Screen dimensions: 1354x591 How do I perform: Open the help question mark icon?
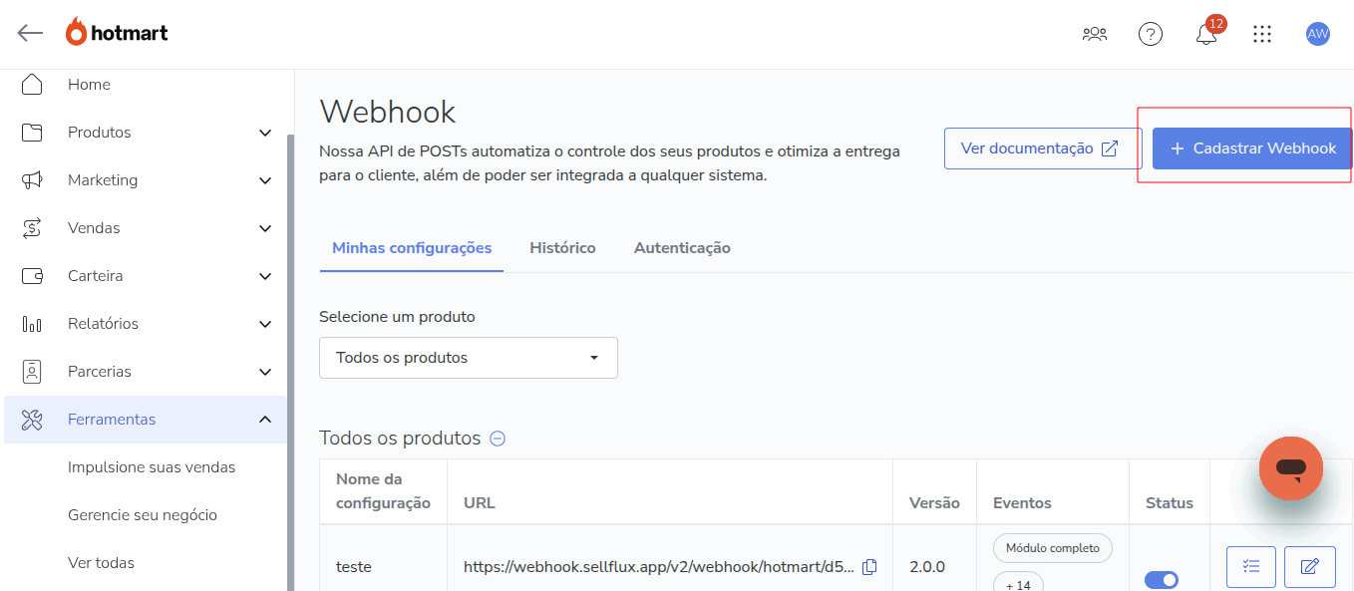coord(1150,34)
